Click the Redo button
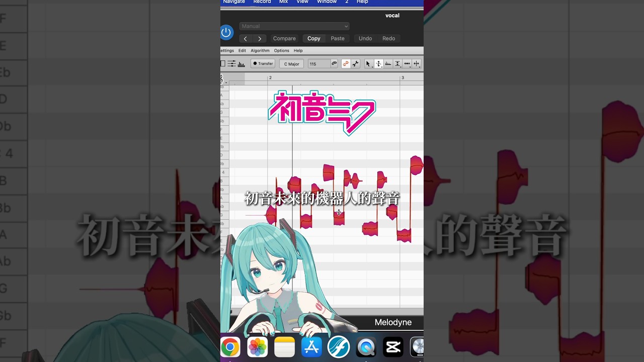This screenshot has height=362, width=644. (x=388, y=38)
